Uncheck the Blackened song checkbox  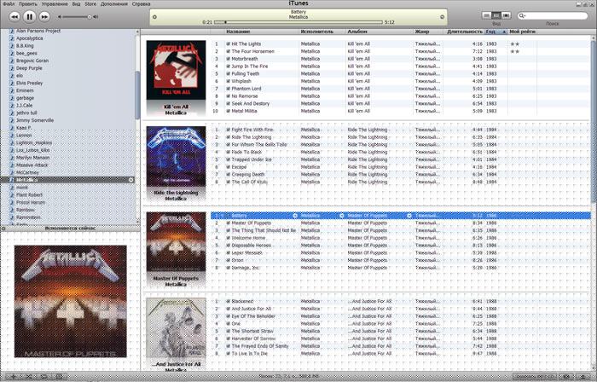tap(228, 301)
